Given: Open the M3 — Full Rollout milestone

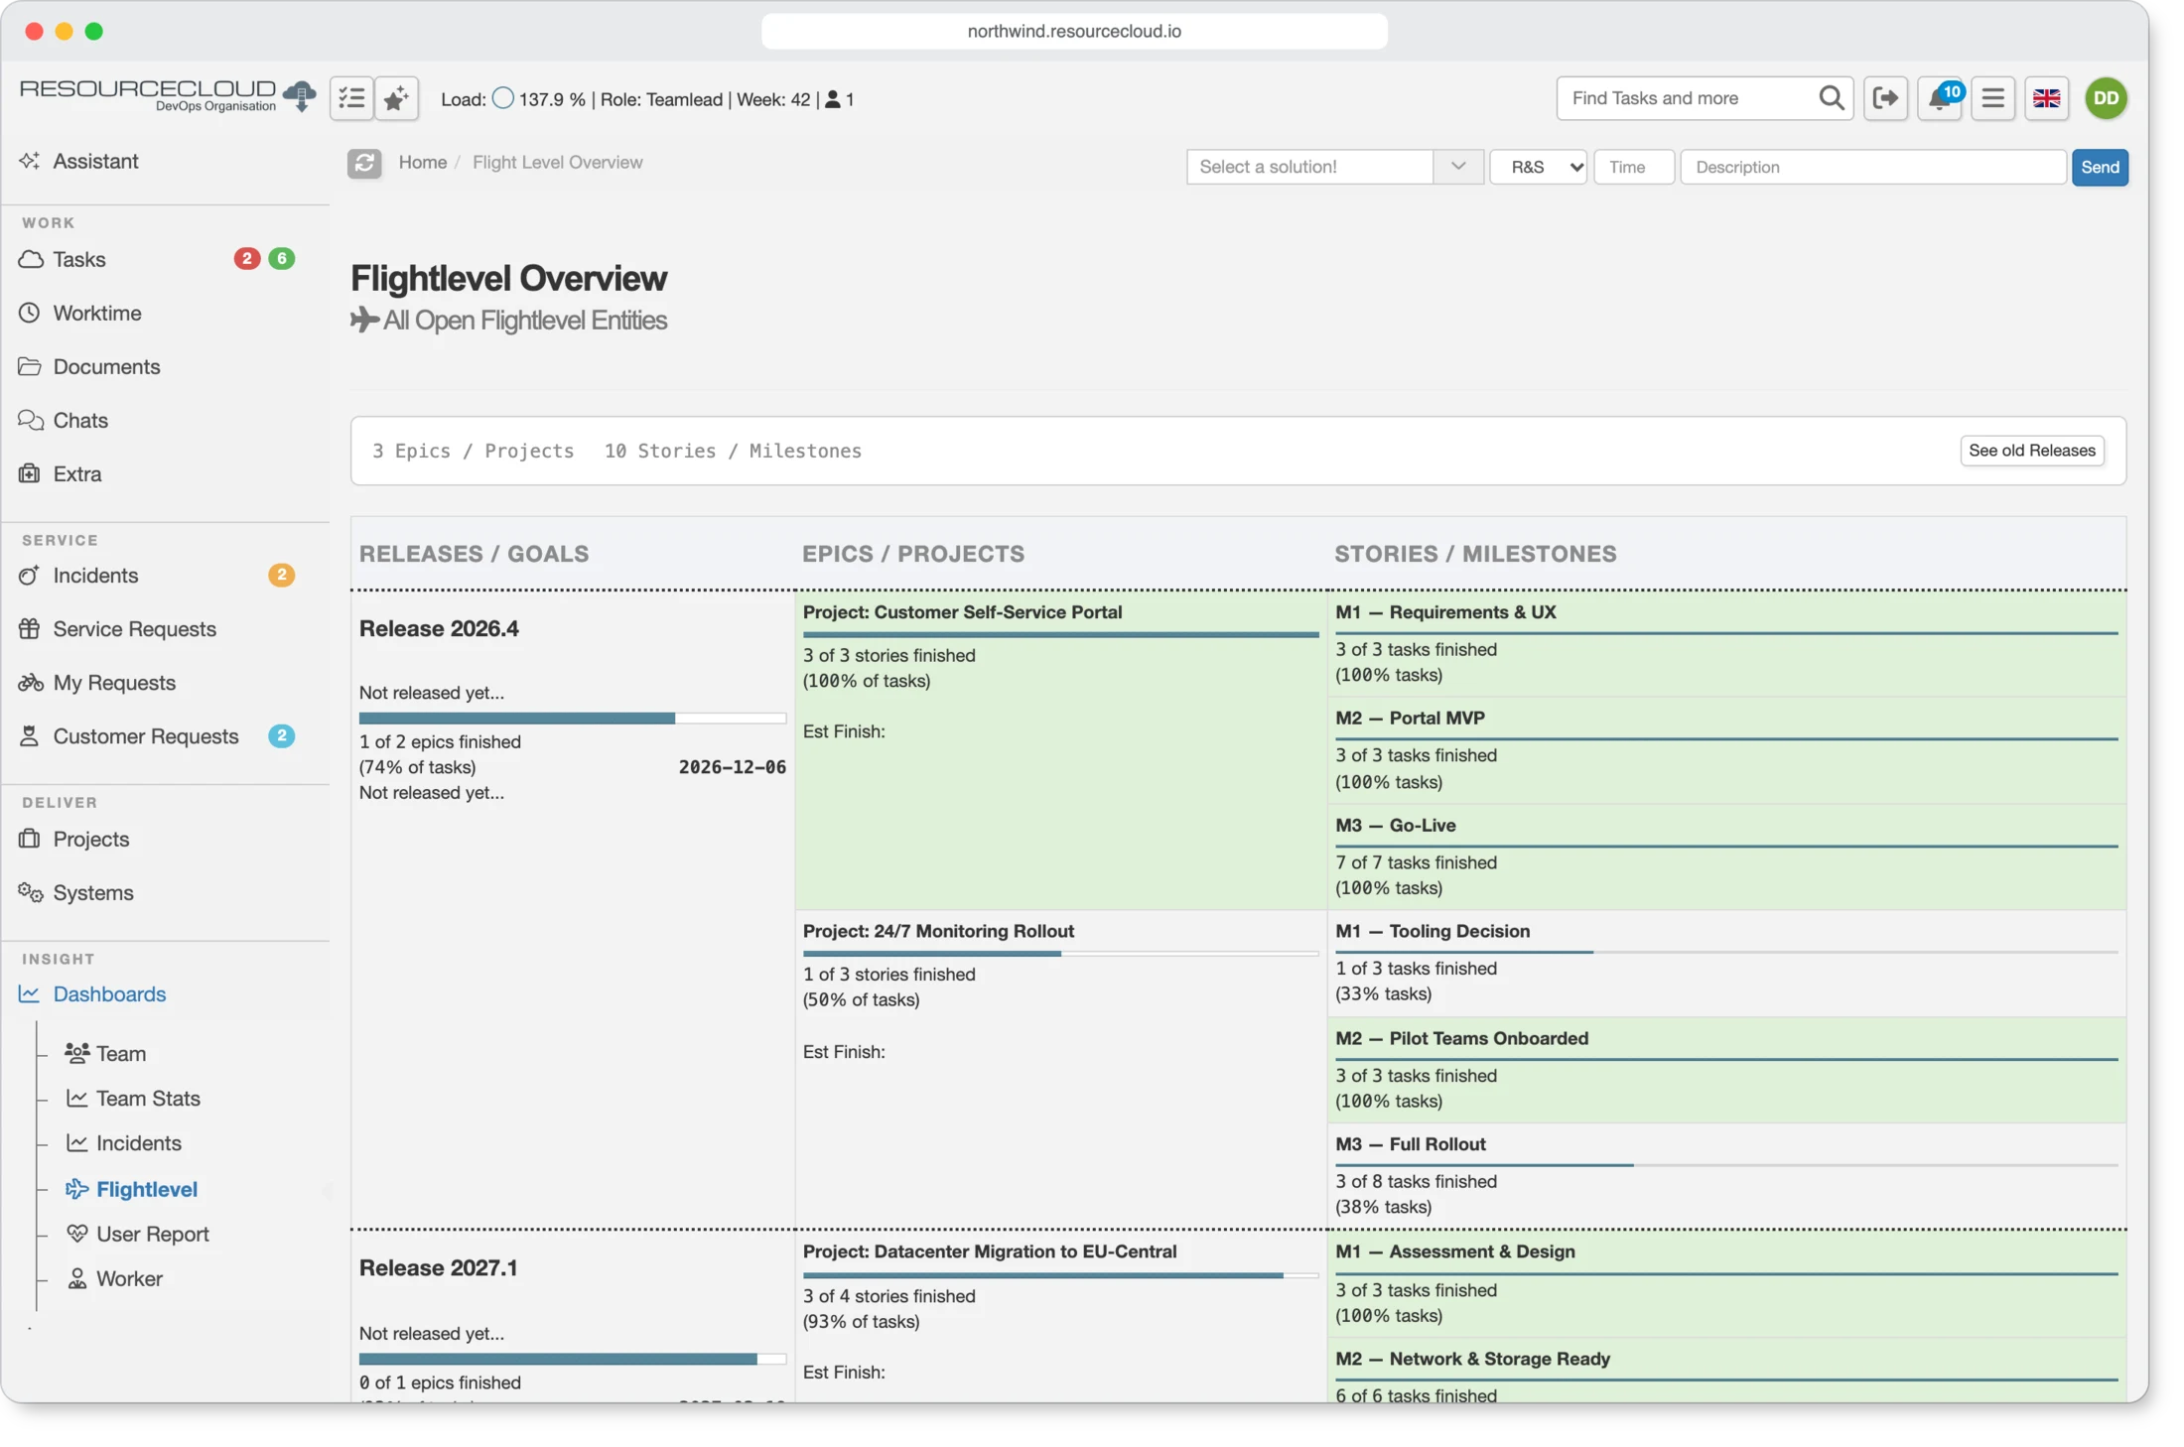Looking at the screenshot, I should [1410, 1144].
